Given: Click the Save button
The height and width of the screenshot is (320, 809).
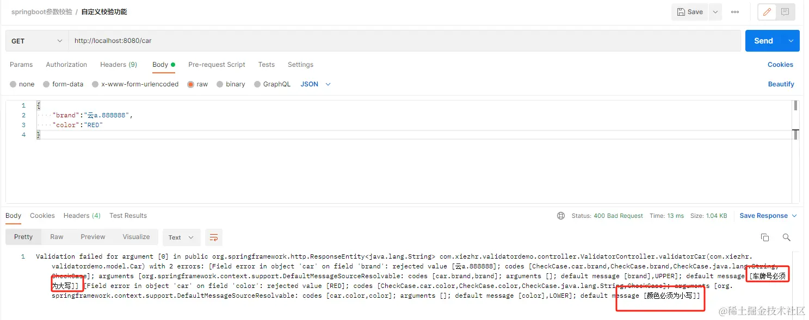Looking at the screenshot, I should tap(690, 12).
